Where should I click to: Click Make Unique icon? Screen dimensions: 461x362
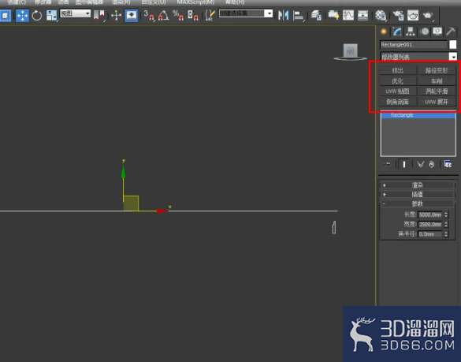(421, 164)
